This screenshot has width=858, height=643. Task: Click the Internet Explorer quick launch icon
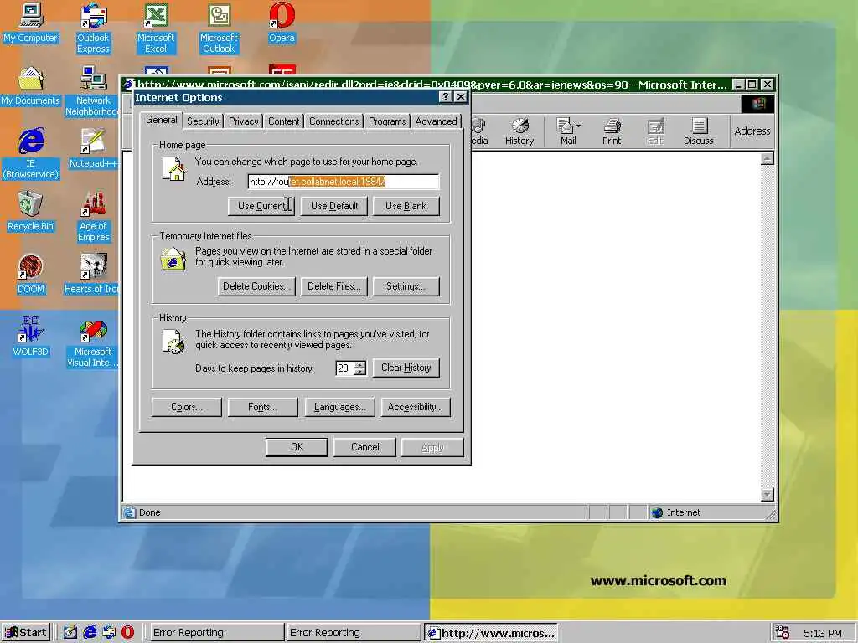90,632
